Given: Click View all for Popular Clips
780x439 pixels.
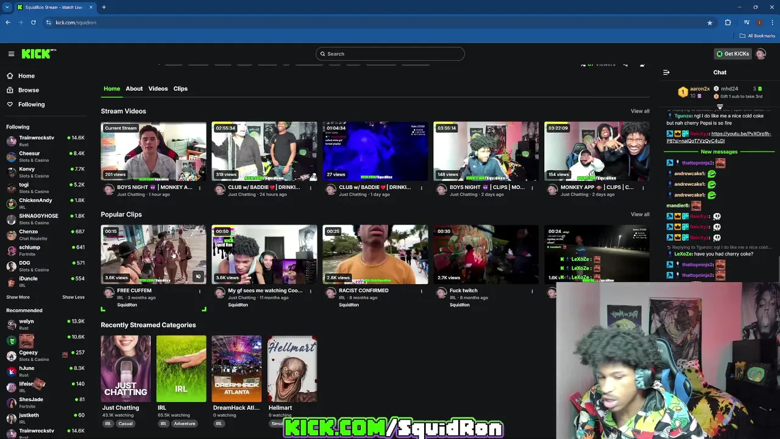Looking at the screenshot, I should [640, 214].
